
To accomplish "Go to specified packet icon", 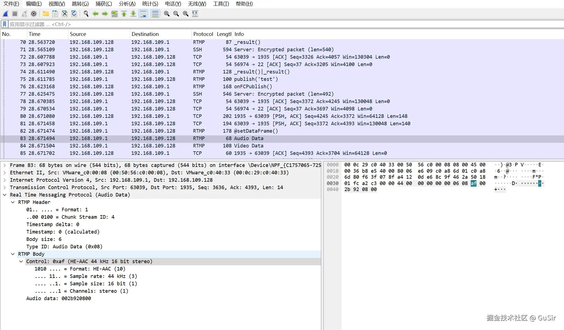I will click(114, 14).
